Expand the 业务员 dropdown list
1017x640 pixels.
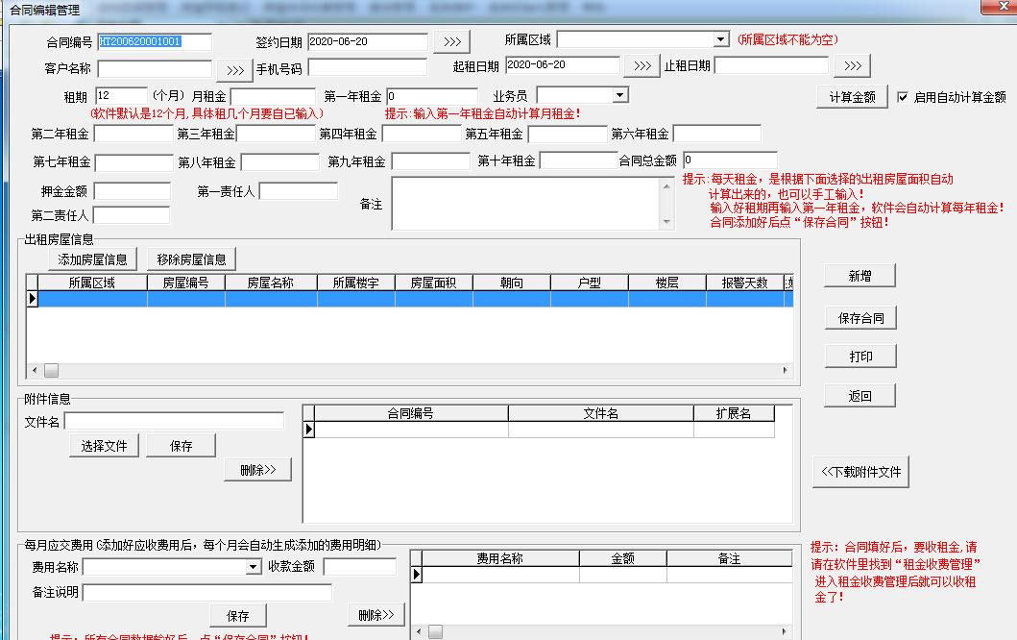pos(619,95)
